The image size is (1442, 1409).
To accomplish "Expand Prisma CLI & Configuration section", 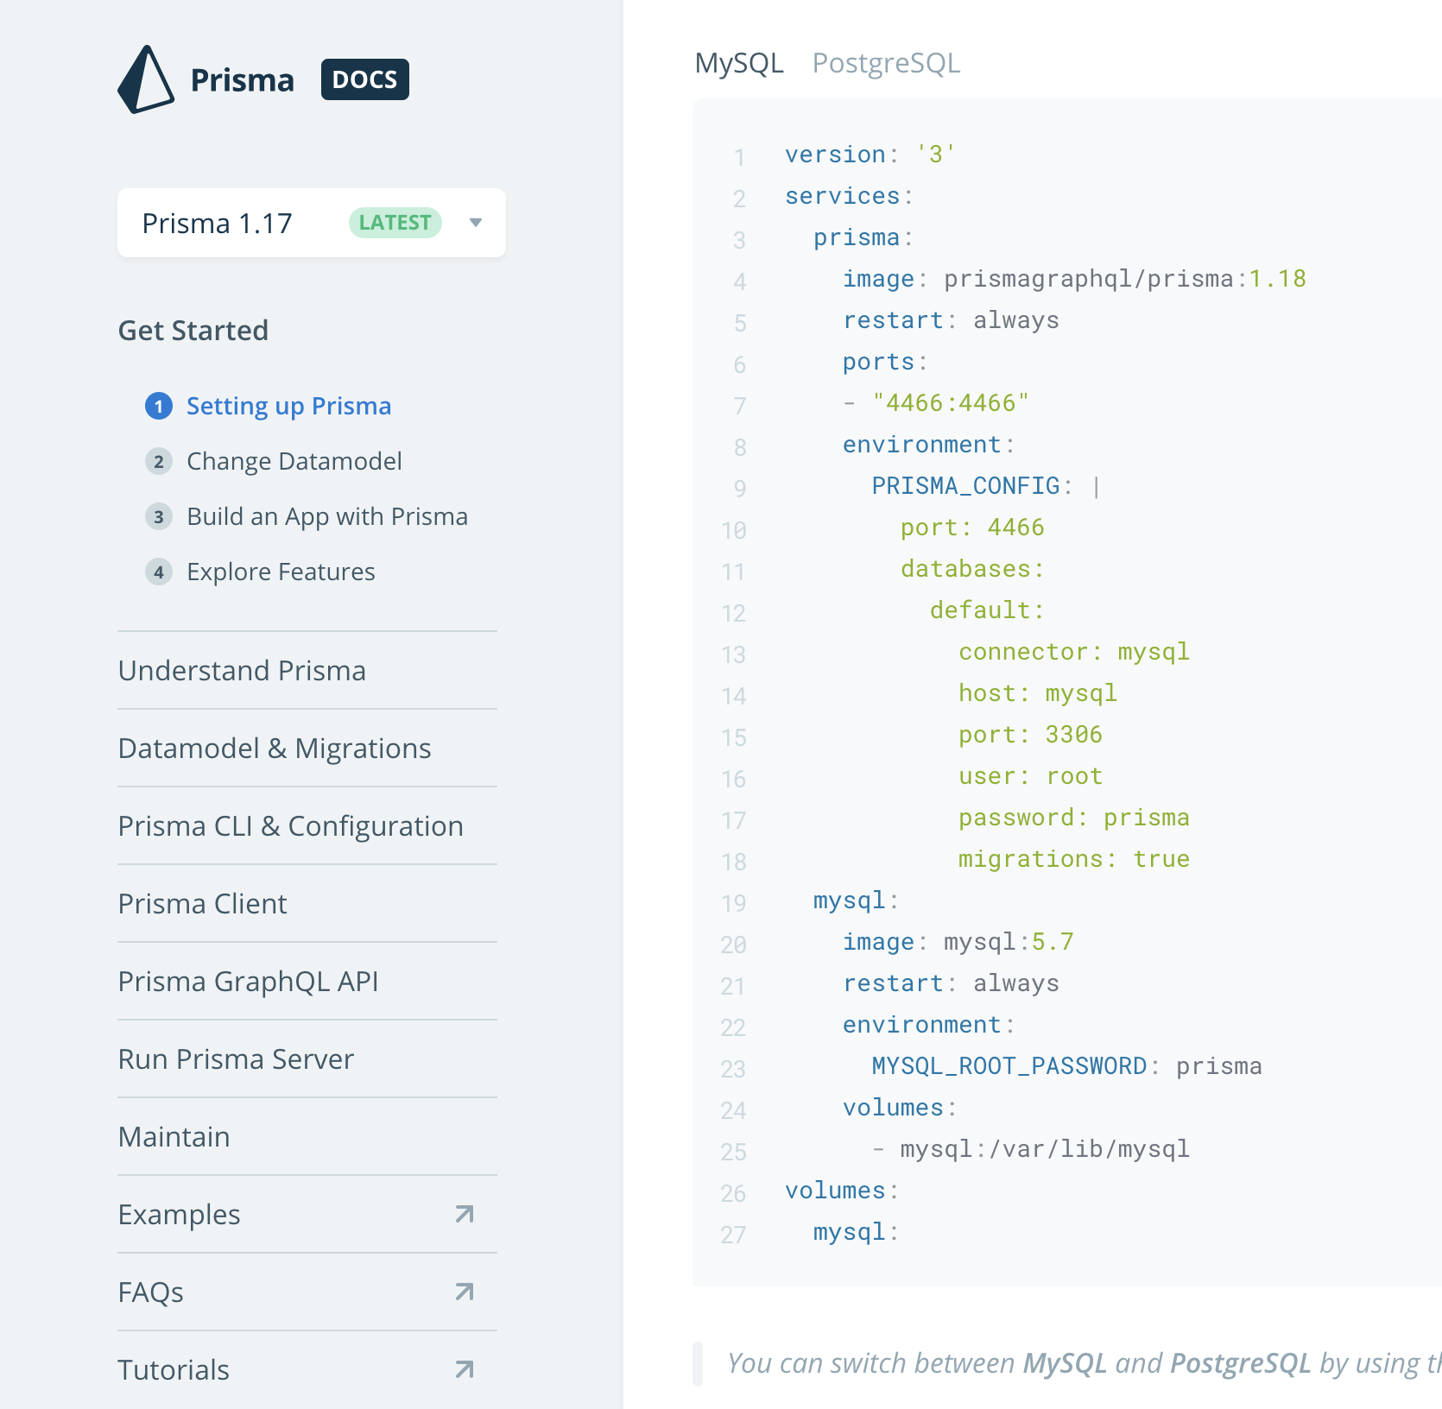I will [x=307, y=826].
